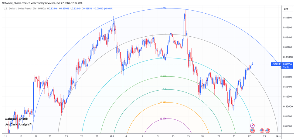This screenshot has height=140, width=296.
Task: Click the 25 date label on time axis
Action: 81,136
